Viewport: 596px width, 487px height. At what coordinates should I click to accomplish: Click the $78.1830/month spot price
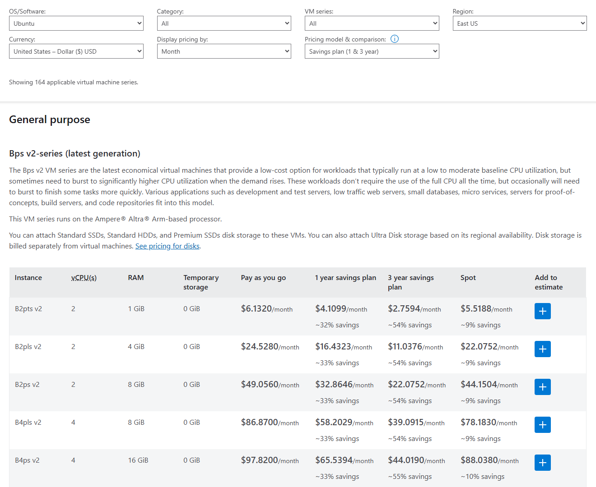pos(489,423)
